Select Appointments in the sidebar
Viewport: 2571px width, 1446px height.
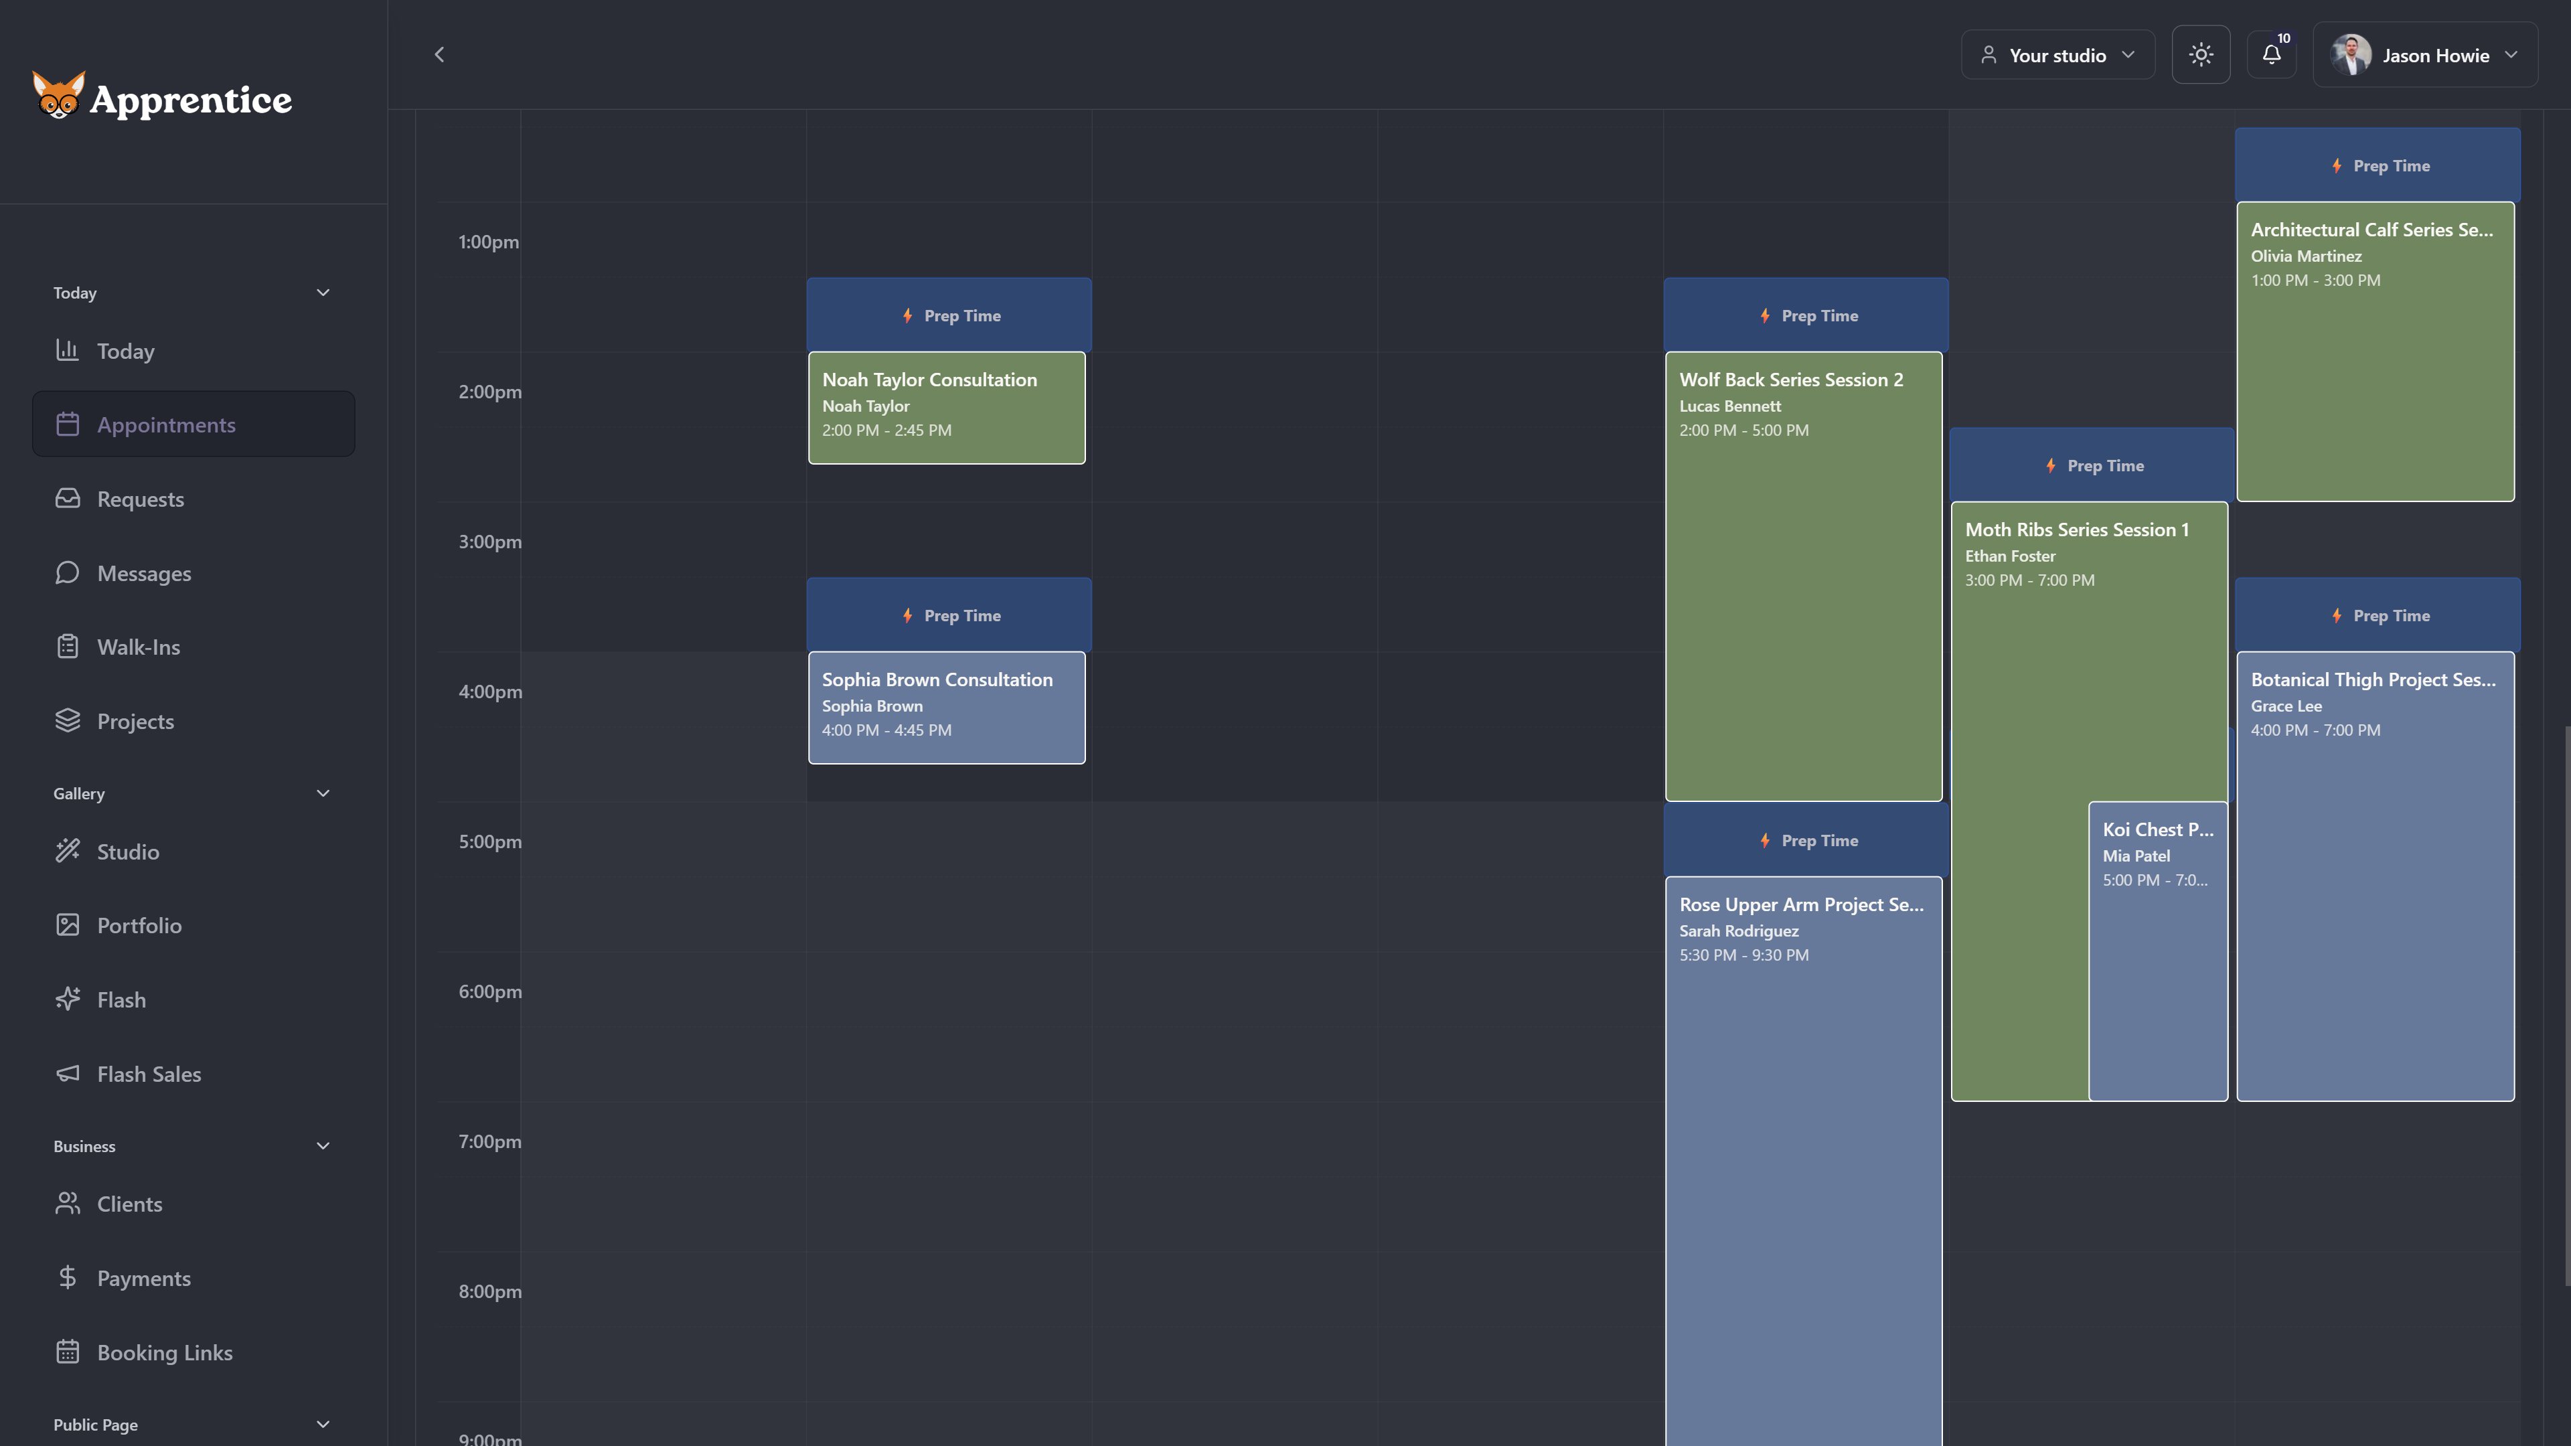193,424
